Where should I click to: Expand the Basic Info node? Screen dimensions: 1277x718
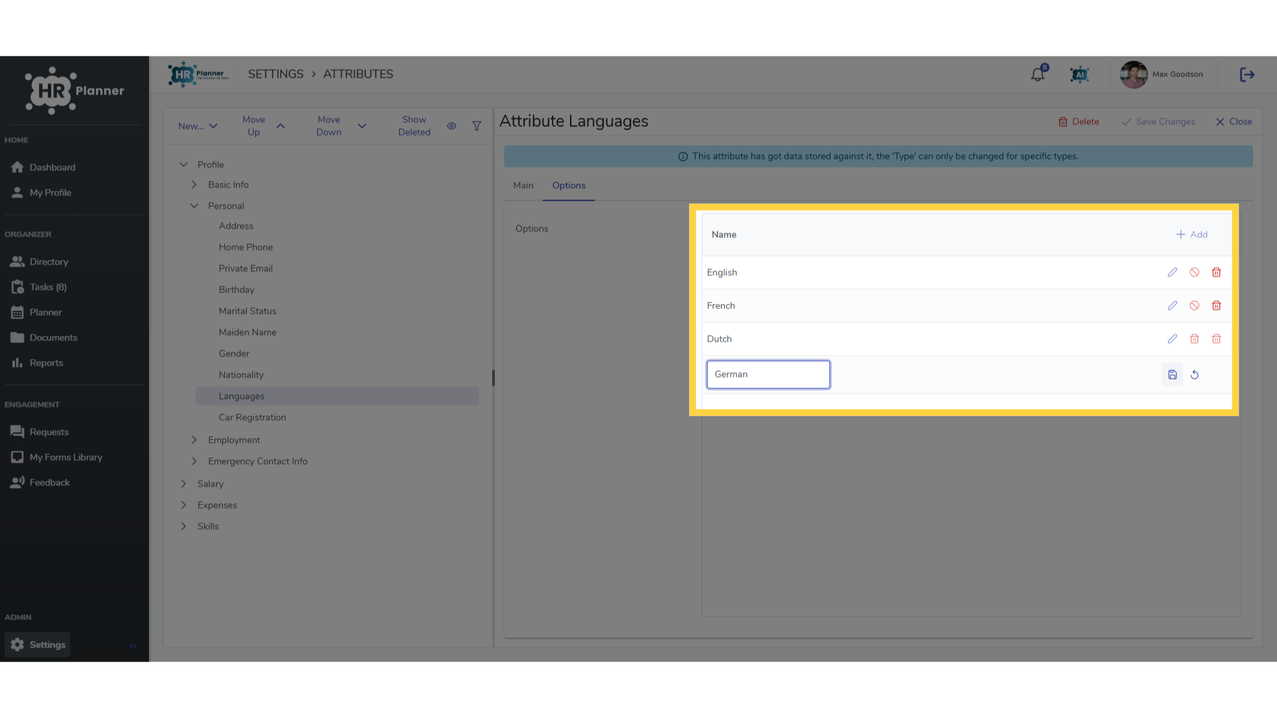194,185
